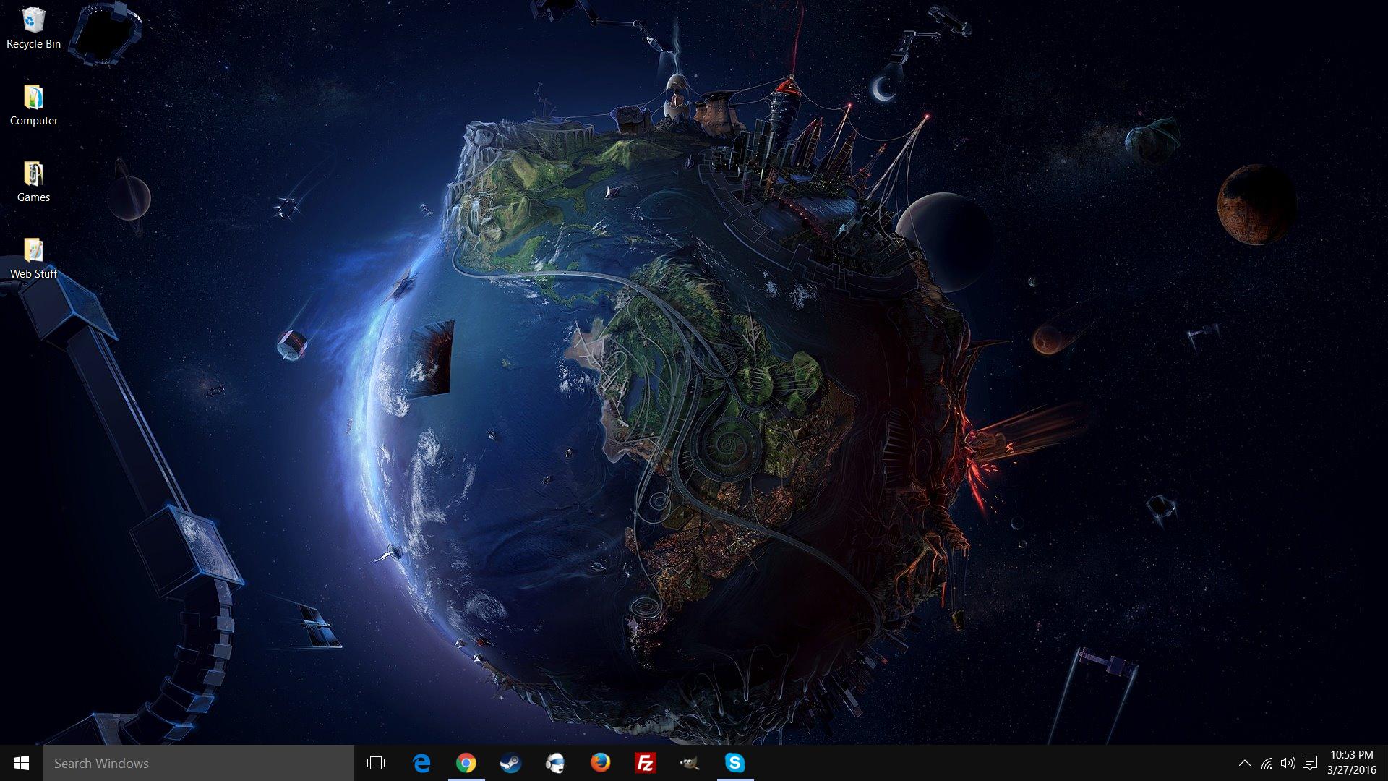Select the Recycle Bin desktop icon
Screen dimensions: 1388x781
pyautogui.click(x=33, y=29)
